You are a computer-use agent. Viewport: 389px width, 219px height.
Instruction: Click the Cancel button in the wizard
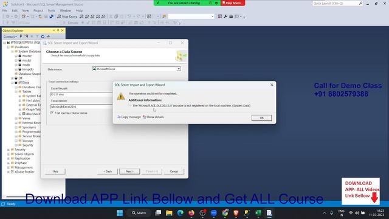click(x=174, y=172)
